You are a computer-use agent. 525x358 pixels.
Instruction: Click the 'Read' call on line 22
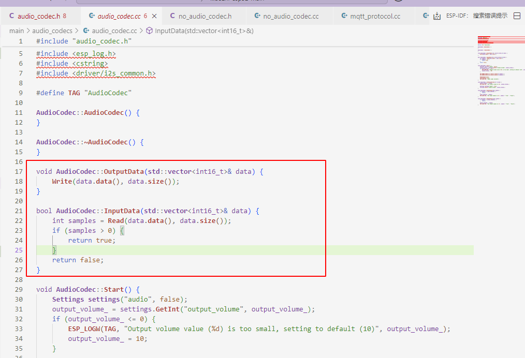pyautogui.click(x=116, y=221)
